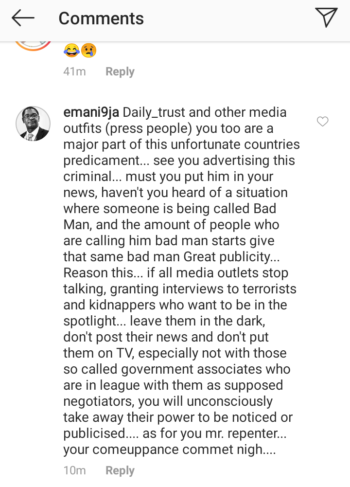
Task: Go back using the header arrow
Action: pyautogui.click(x=23, y=18)
